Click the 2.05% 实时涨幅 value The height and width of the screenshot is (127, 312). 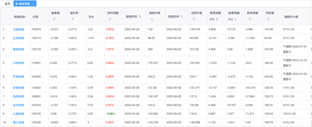[x=110, y=29]
